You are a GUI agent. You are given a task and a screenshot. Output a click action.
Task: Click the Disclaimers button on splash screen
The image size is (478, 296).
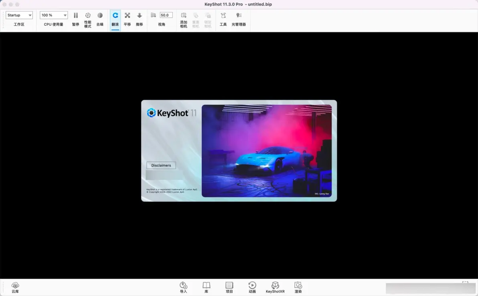(161, 165)
